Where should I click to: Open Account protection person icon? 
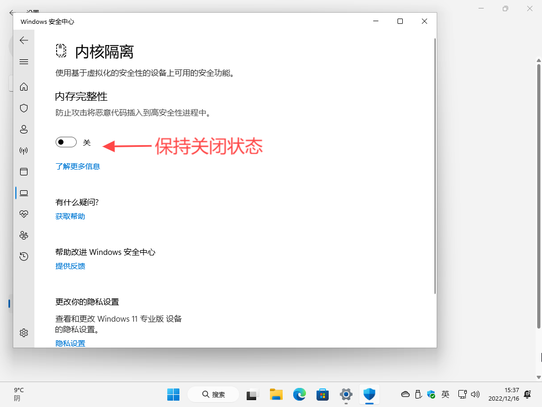[x=24, y=129]
